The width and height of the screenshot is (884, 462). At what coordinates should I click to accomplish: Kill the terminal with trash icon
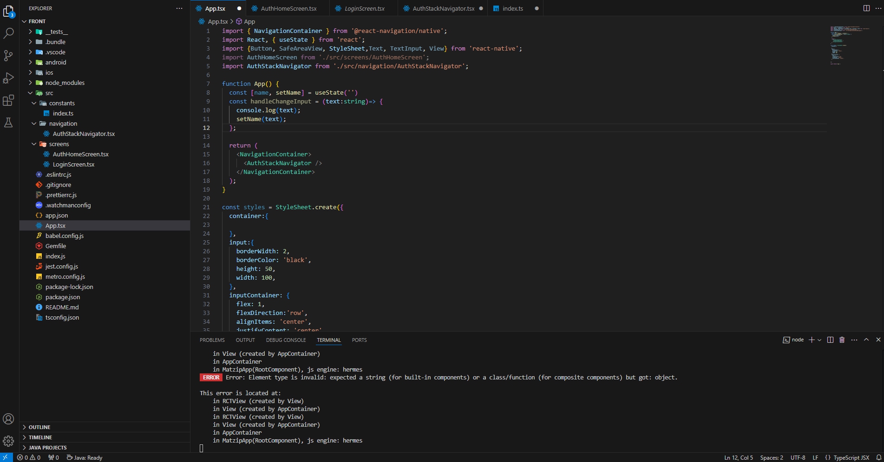tap(842, 340)
